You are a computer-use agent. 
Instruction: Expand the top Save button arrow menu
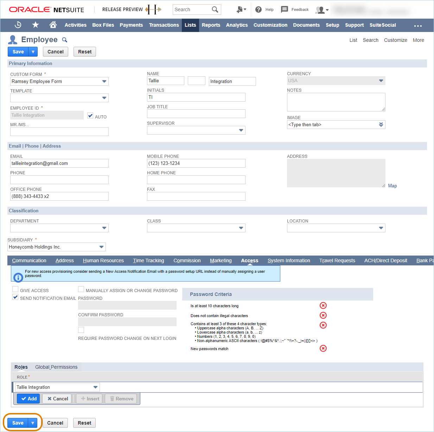click(33, 52)
